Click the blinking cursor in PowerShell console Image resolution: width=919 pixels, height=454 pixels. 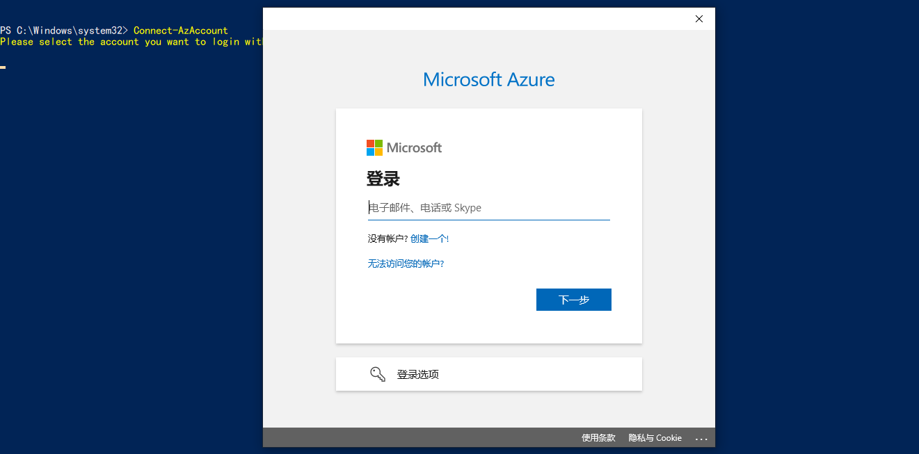point(3,67)
